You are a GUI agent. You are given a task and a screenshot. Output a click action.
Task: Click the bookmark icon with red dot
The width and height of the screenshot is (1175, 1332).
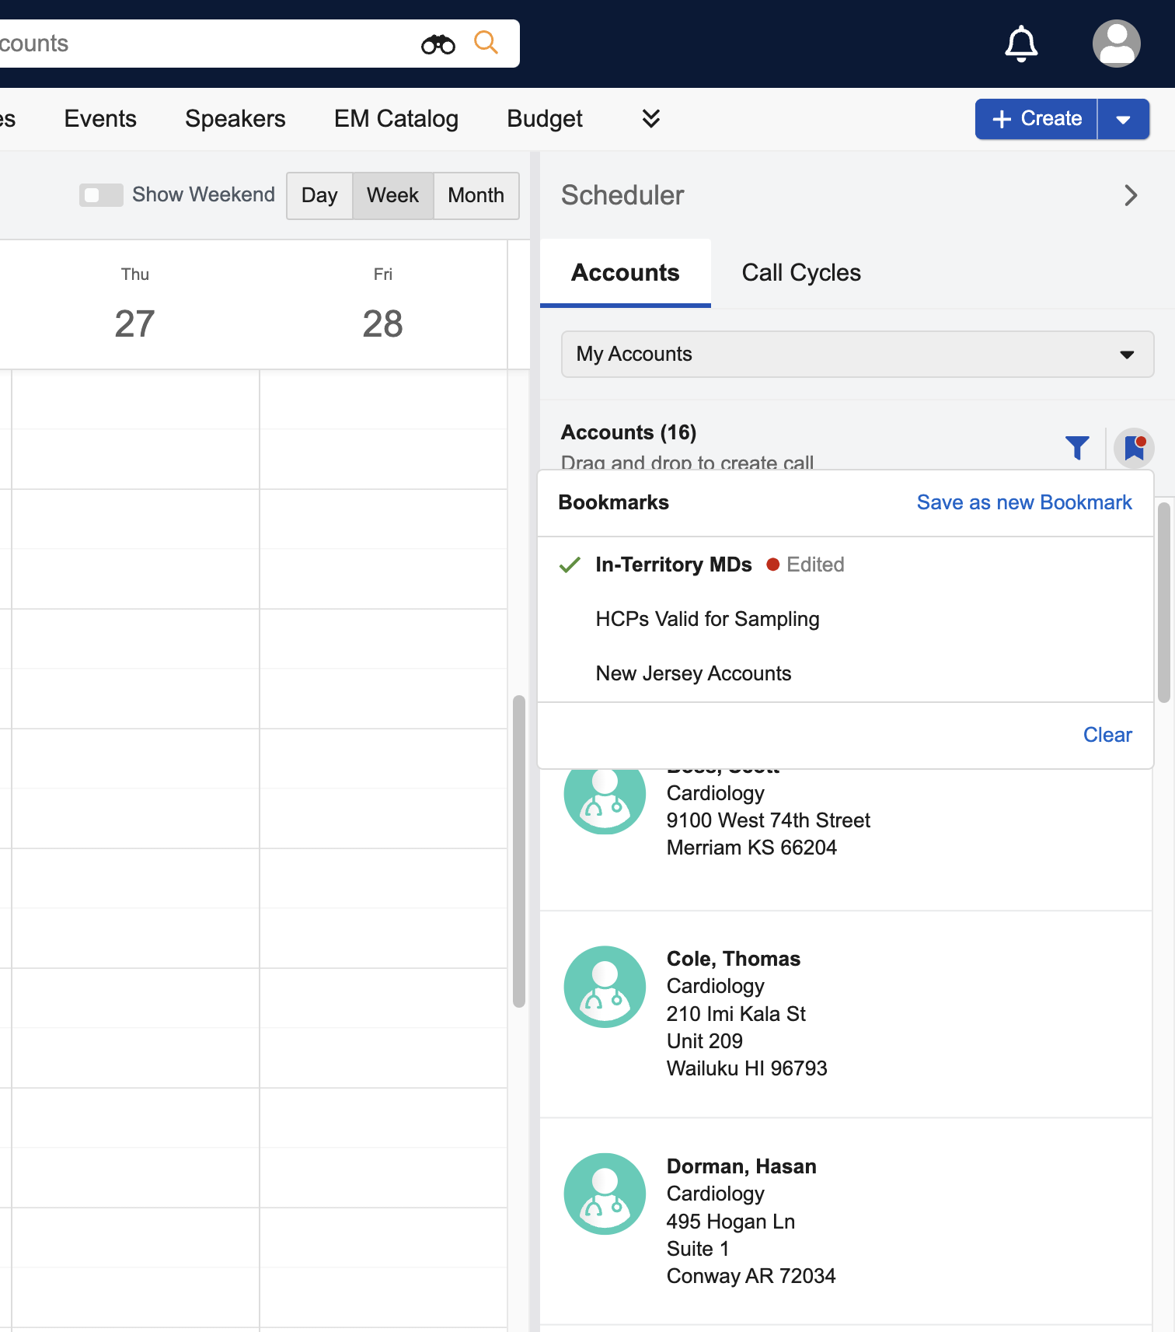(1134, 448)
